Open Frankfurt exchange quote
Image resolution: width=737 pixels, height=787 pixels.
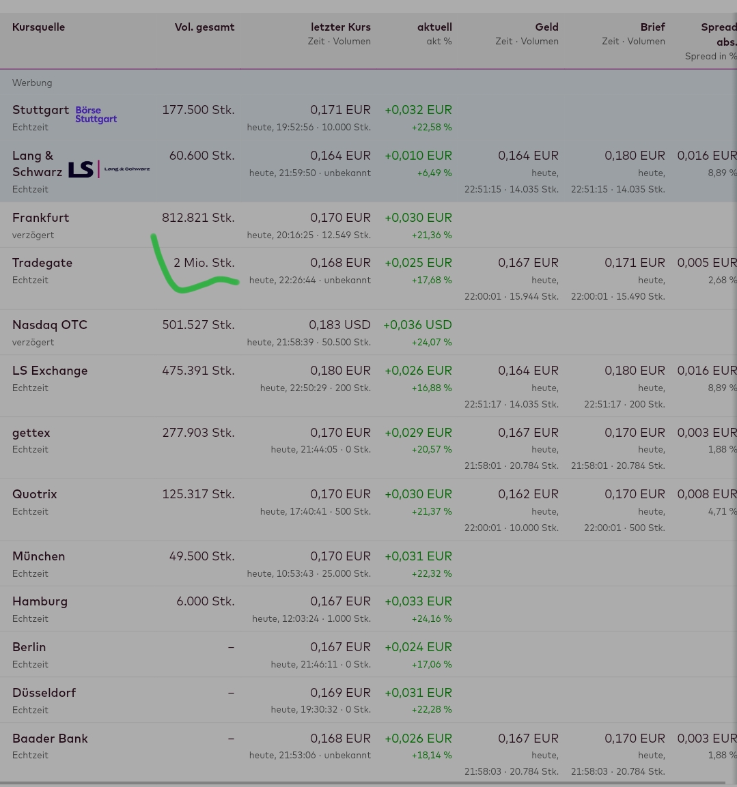(40, 218)
